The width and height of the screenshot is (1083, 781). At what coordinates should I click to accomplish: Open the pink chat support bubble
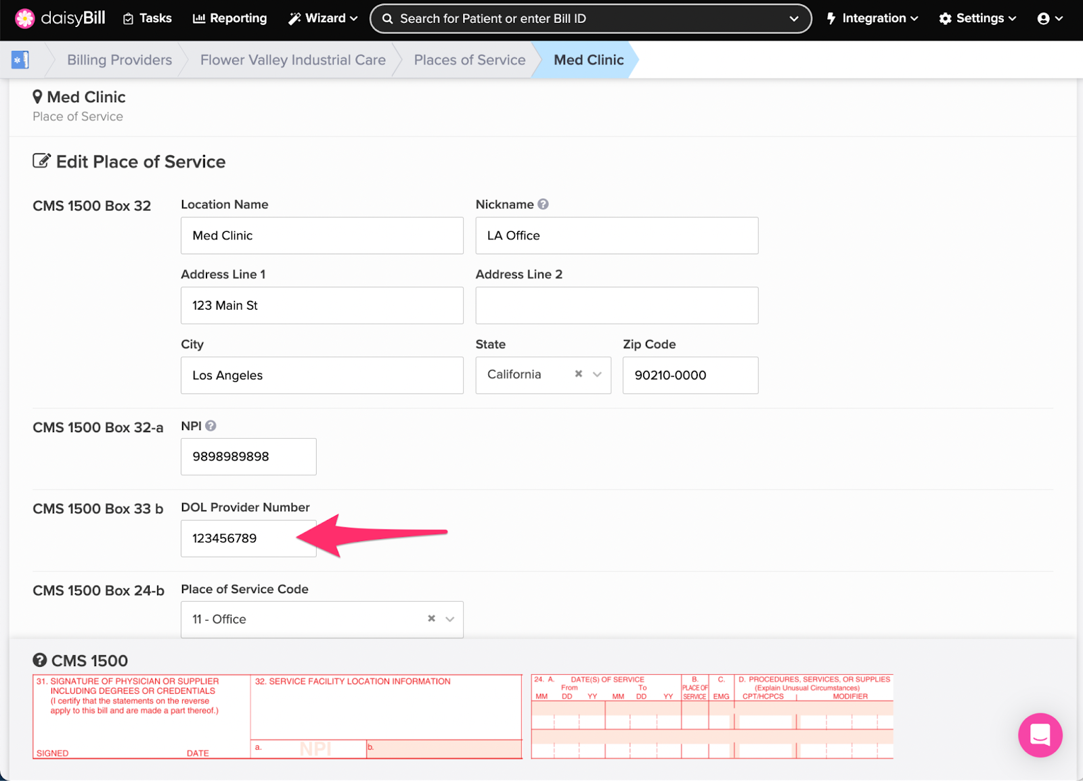coord(1040,735)
